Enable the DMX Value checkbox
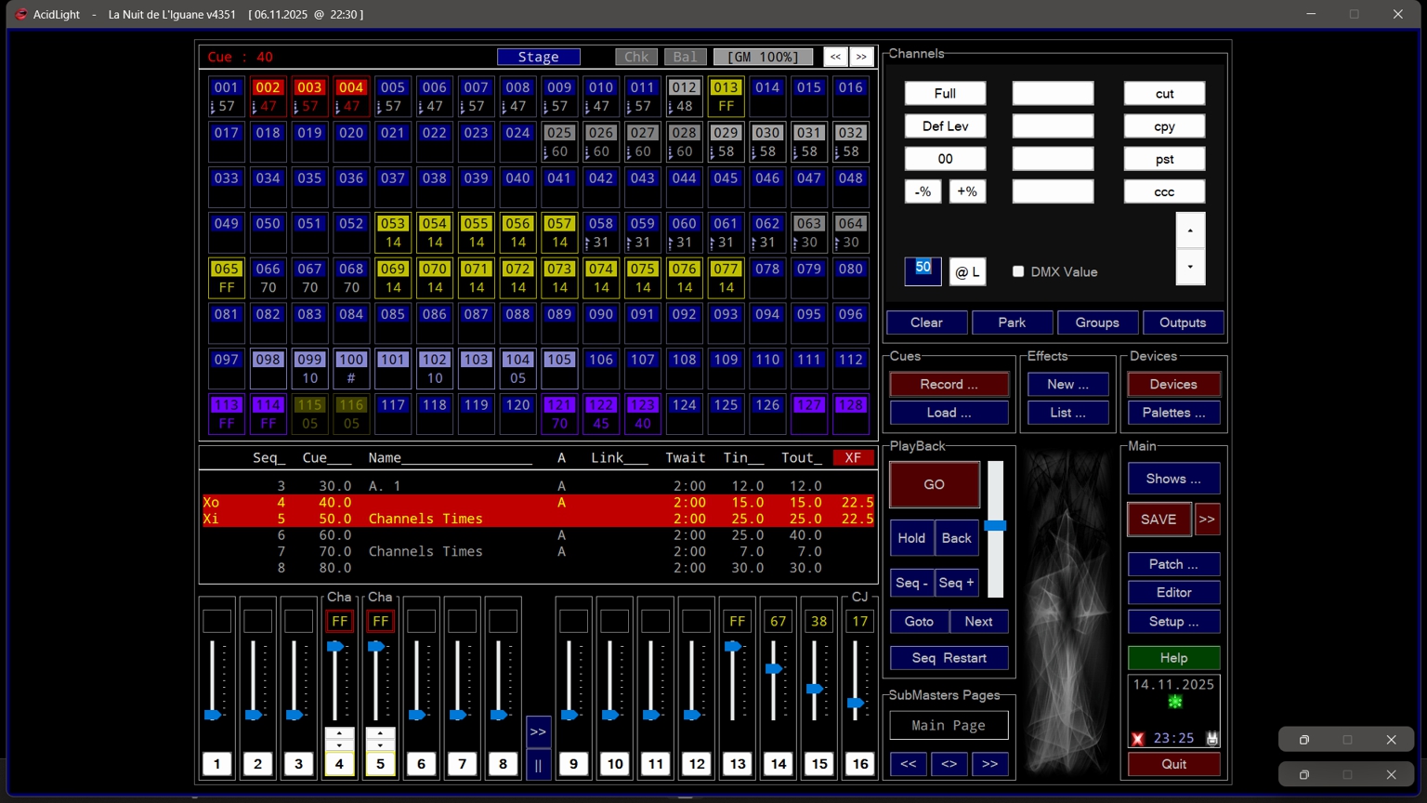 (x=1018, y=271)
